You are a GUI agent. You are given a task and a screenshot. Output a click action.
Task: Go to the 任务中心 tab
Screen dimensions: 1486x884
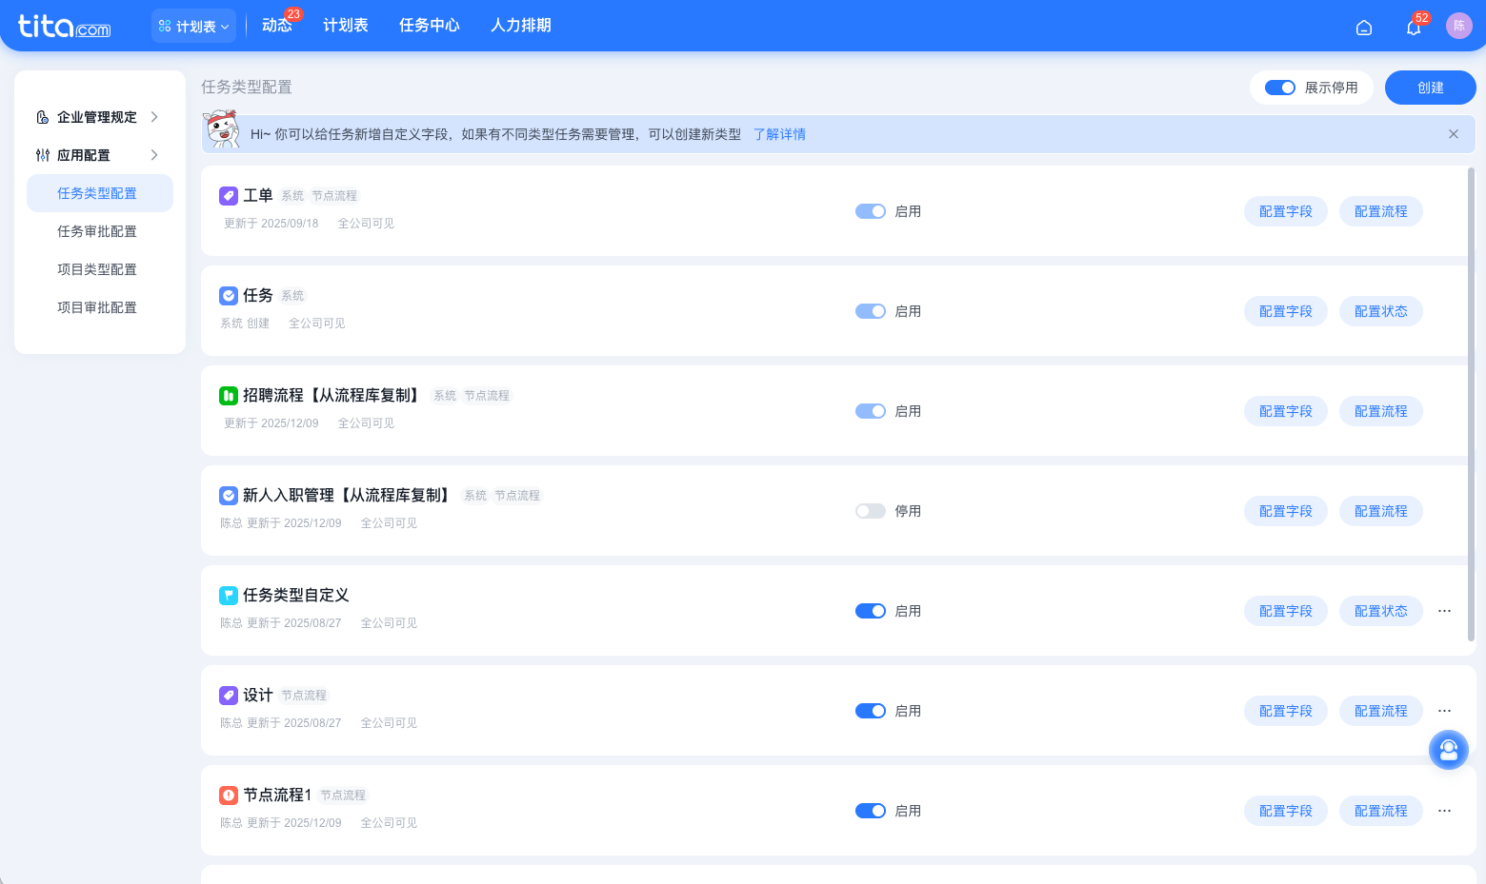(x=430, y=25)
